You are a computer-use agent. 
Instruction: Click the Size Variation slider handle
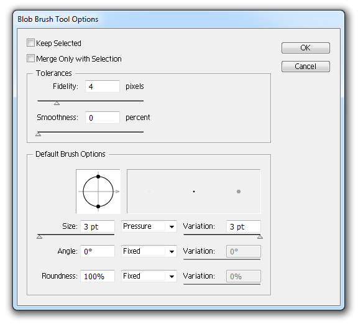tap(260, 237)
